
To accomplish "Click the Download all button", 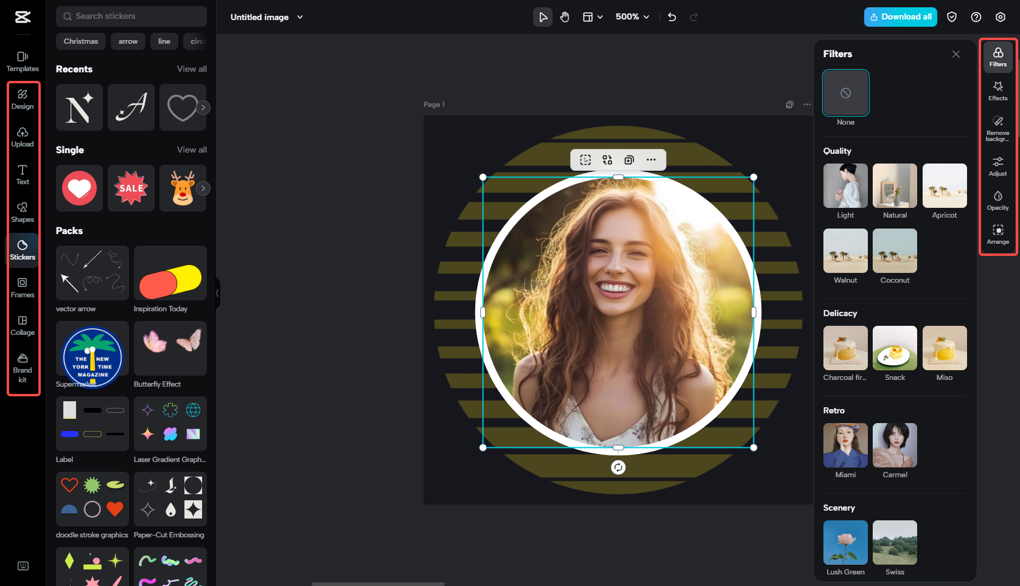I will point(900,17).
